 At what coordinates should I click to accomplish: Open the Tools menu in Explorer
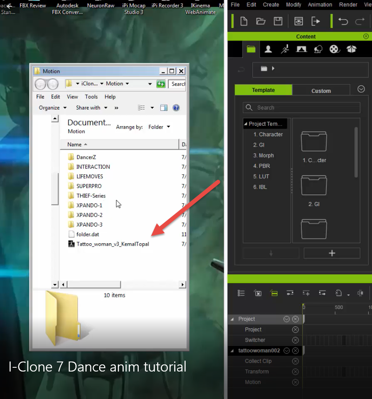(x=91, y=97)
